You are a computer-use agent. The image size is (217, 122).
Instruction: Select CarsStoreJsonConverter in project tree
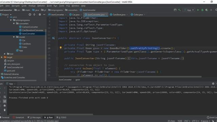31,30
